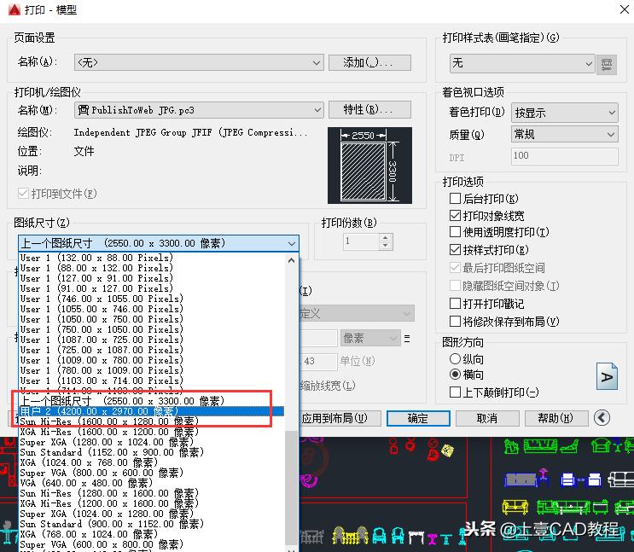Image resolution: width=634 pixels, height=552 pixels.
Task: Click the 帮助 help button
Action: coord(556,418)
